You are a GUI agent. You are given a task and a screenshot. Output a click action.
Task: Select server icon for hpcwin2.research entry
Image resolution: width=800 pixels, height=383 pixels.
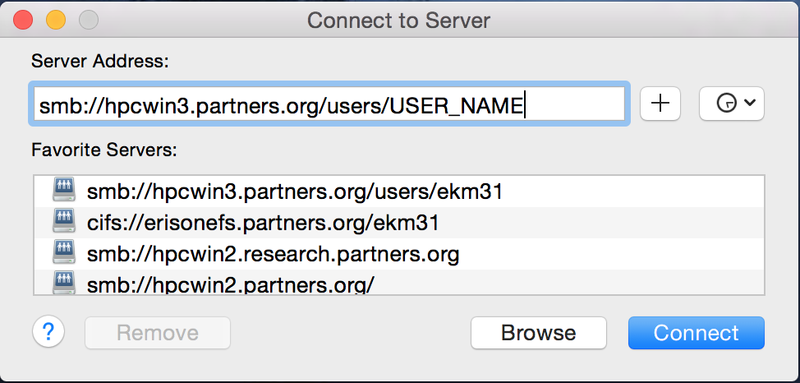point(64,253)
